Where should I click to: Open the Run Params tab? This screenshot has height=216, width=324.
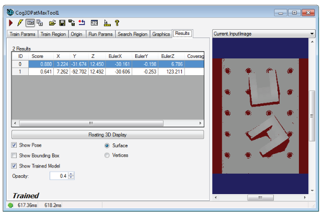[x=100, y=34]
